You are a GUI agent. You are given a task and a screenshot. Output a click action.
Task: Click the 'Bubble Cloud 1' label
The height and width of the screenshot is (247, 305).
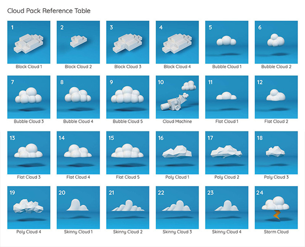(x=227, y=67)
